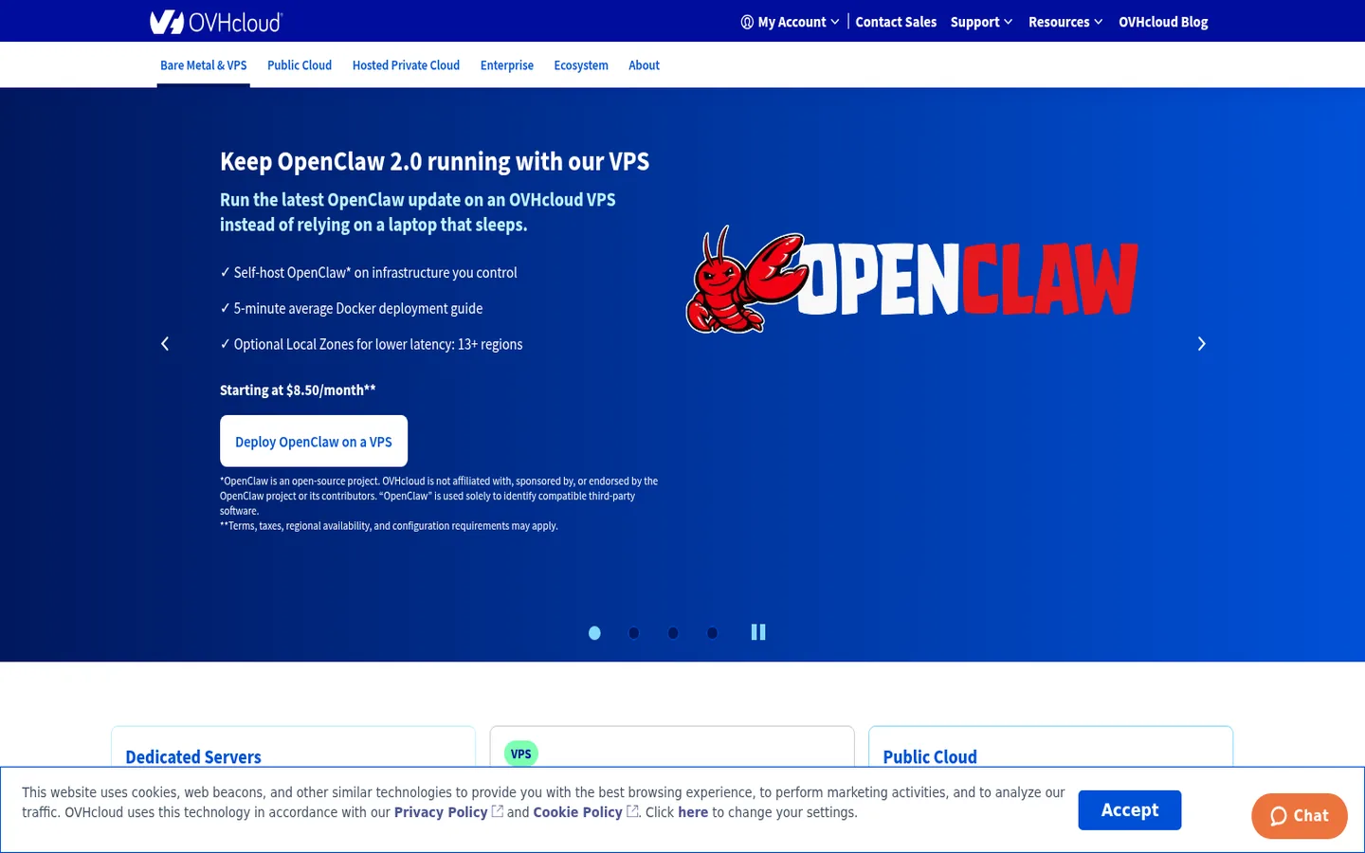Open the Enterprise menu
This screenshot has height=853, width=1365.
(x=507, y=65)
